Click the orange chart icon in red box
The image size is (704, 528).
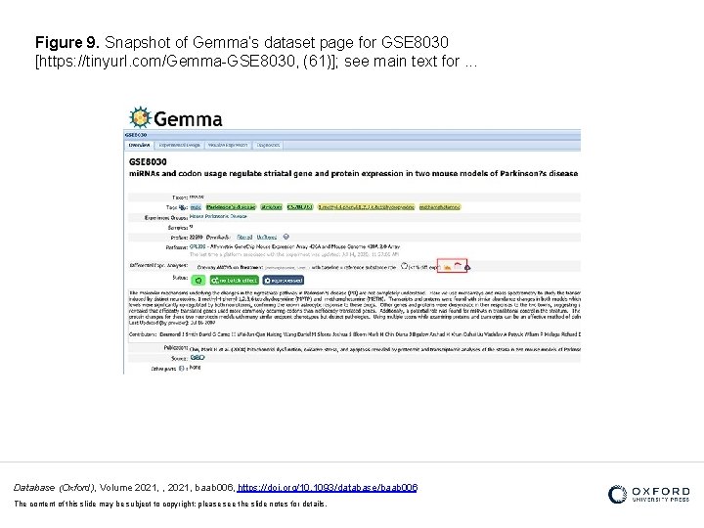click(447, 267)
